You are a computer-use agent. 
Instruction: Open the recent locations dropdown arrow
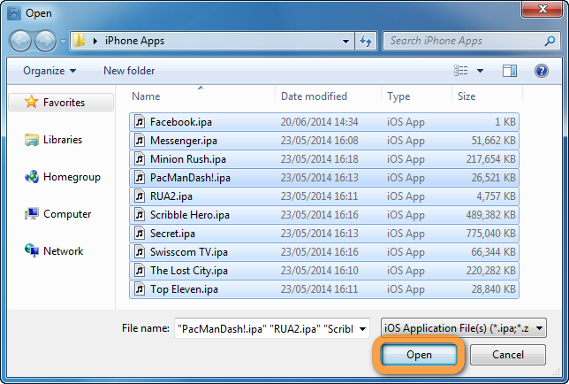pos(63,42)
